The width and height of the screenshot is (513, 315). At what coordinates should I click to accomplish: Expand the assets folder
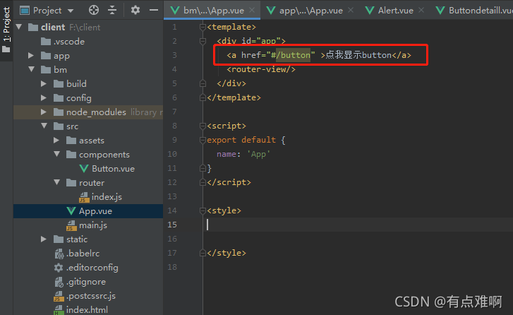56,140
